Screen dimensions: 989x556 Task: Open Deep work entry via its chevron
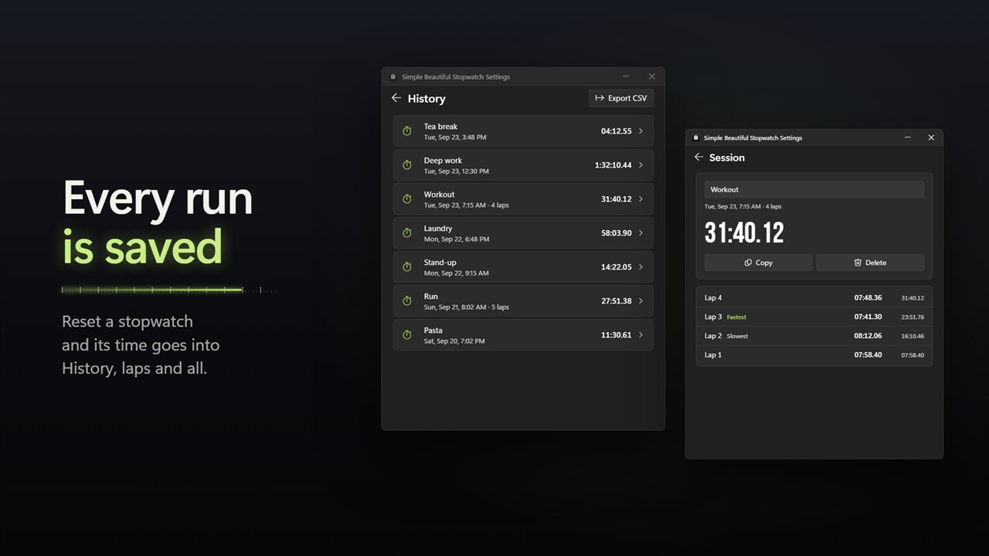coord(641,165)
